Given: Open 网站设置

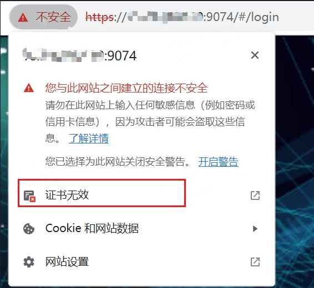Looking at the screenshot, I should tap(141, 262).
